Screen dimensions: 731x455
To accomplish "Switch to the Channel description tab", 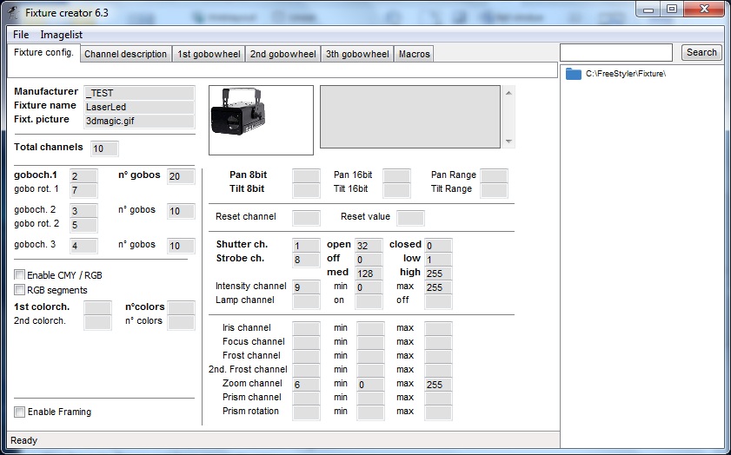I will 126,54.
